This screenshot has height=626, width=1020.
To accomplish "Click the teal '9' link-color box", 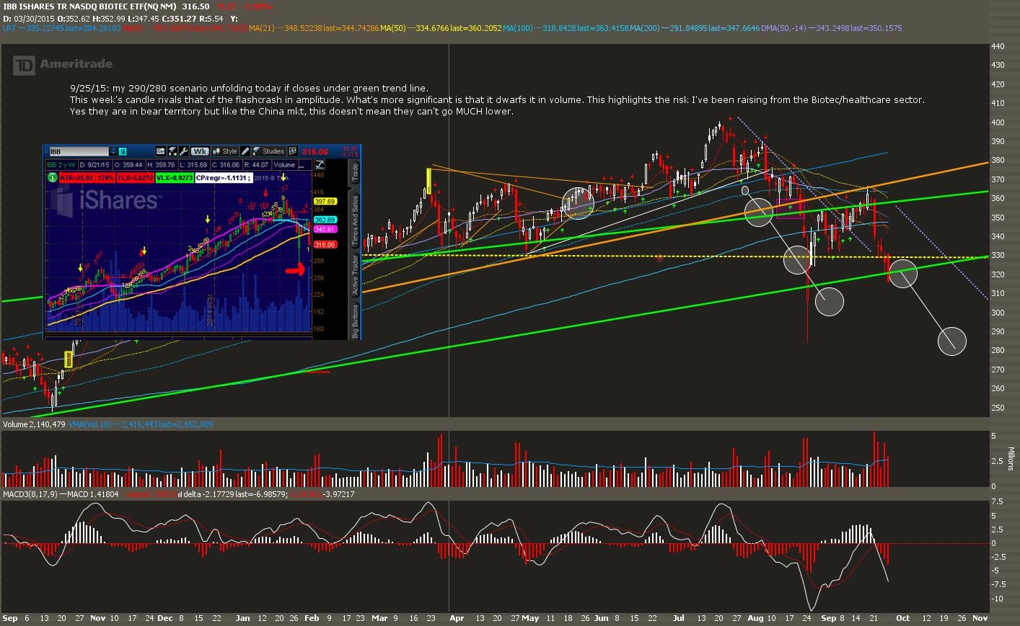I will pos(123,151).
